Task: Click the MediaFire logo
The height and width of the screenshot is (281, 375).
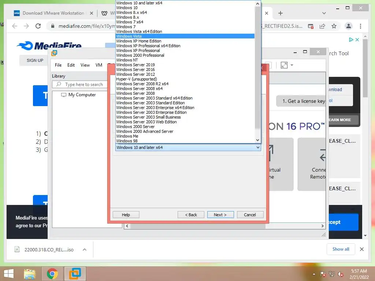Action: click(49, 45)
